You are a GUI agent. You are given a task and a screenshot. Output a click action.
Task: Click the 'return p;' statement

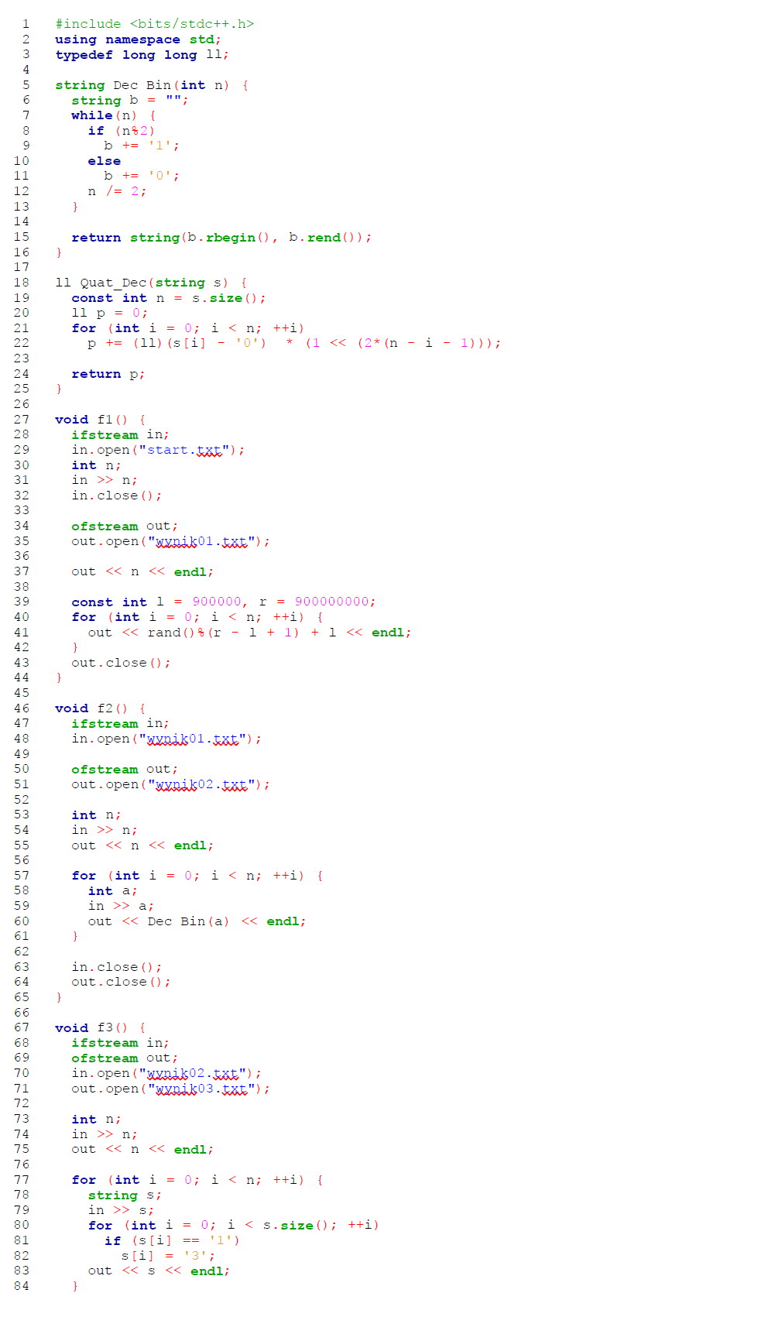pyautogui.click(x=108, y=374)
